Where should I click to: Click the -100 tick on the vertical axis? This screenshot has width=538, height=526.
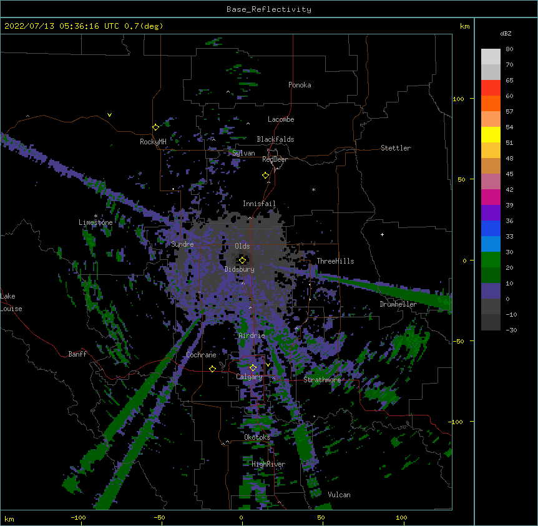tap(456, 422)
